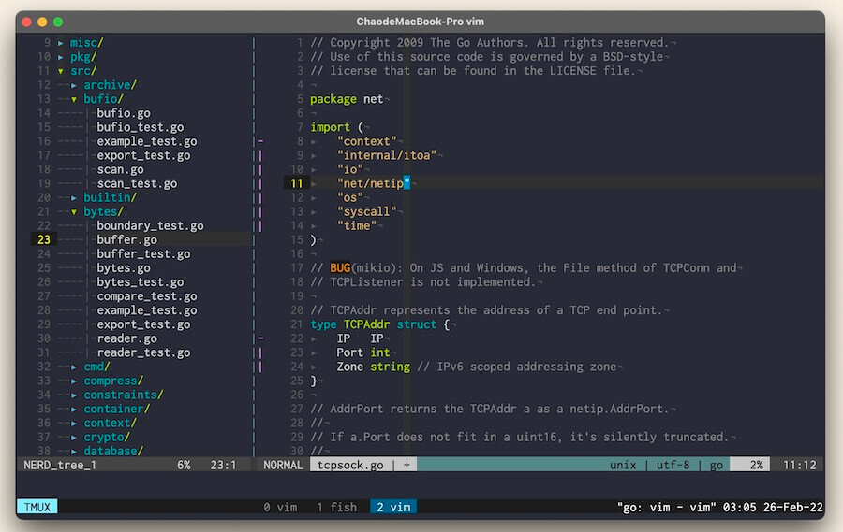This screenshot has height=532, width=843.
Task: Open reader_test.go file
Action: click(x=143, y=352)
